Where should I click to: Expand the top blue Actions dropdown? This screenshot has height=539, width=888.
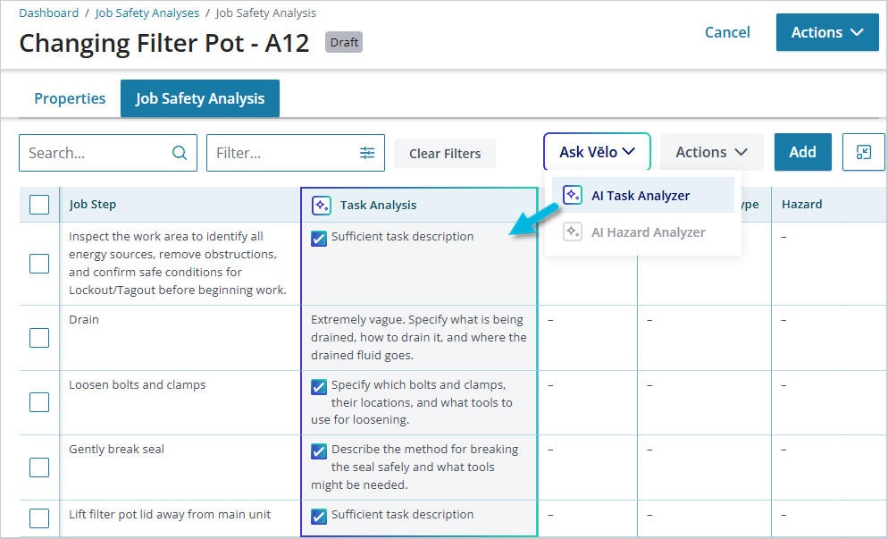827,32
